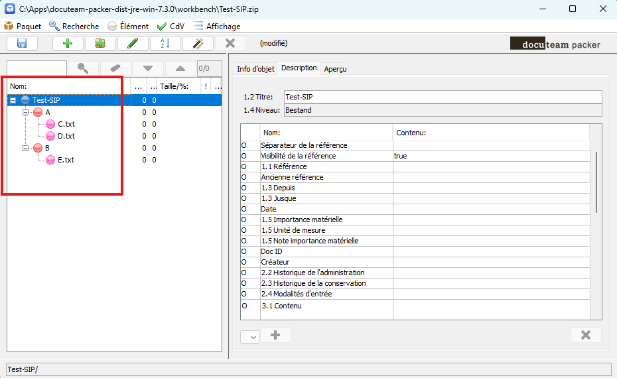This screenshot has height=378, width=617.
Task: Select Test-SIP row in the tree
Action: click(x=115, y=100)
